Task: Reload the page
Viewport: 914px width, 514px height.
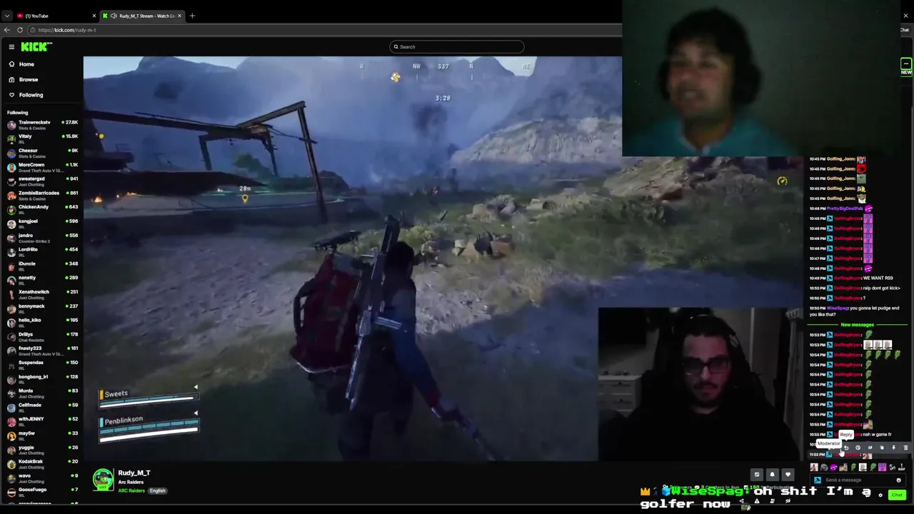Action: pos(20,30)
